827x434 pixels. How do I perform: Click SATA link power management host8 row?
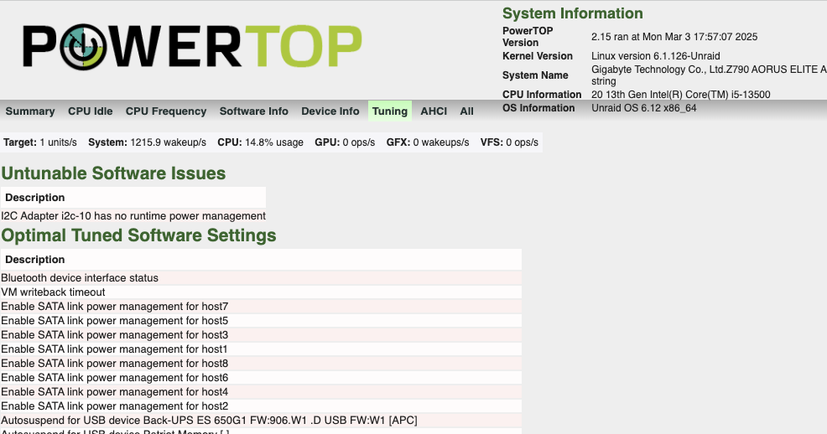[261, 363]
